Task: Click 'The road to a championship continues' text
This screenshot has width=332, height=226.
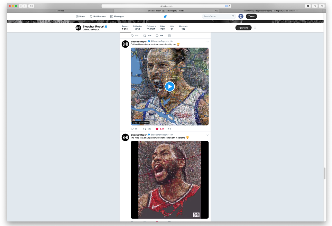Action: (158, 138)
